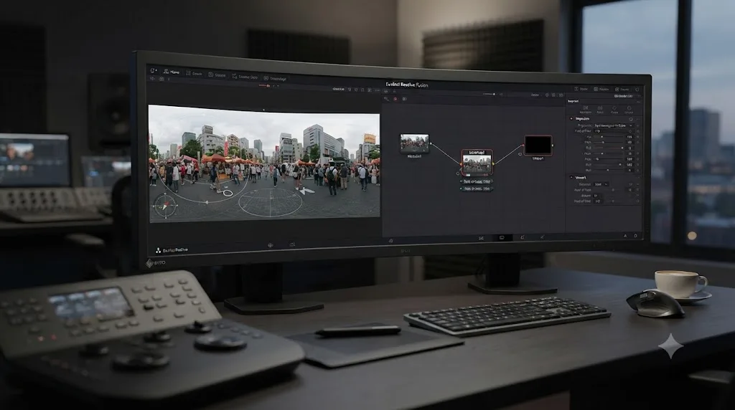The width and height of the screenshot is (735, 410).
Task: Click the red record icon in the node toolbar
Action: (x=395, y=99)
